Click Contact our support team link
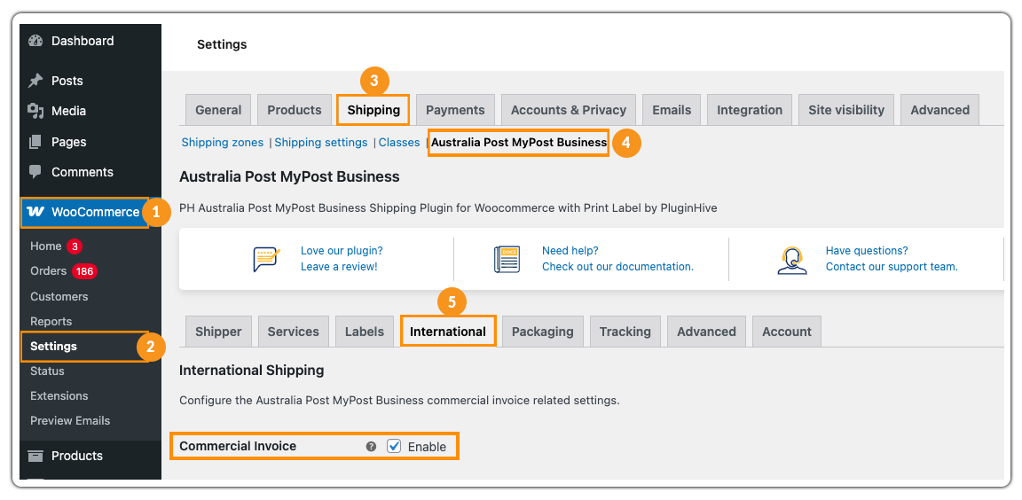 click(x=892, y=266)
